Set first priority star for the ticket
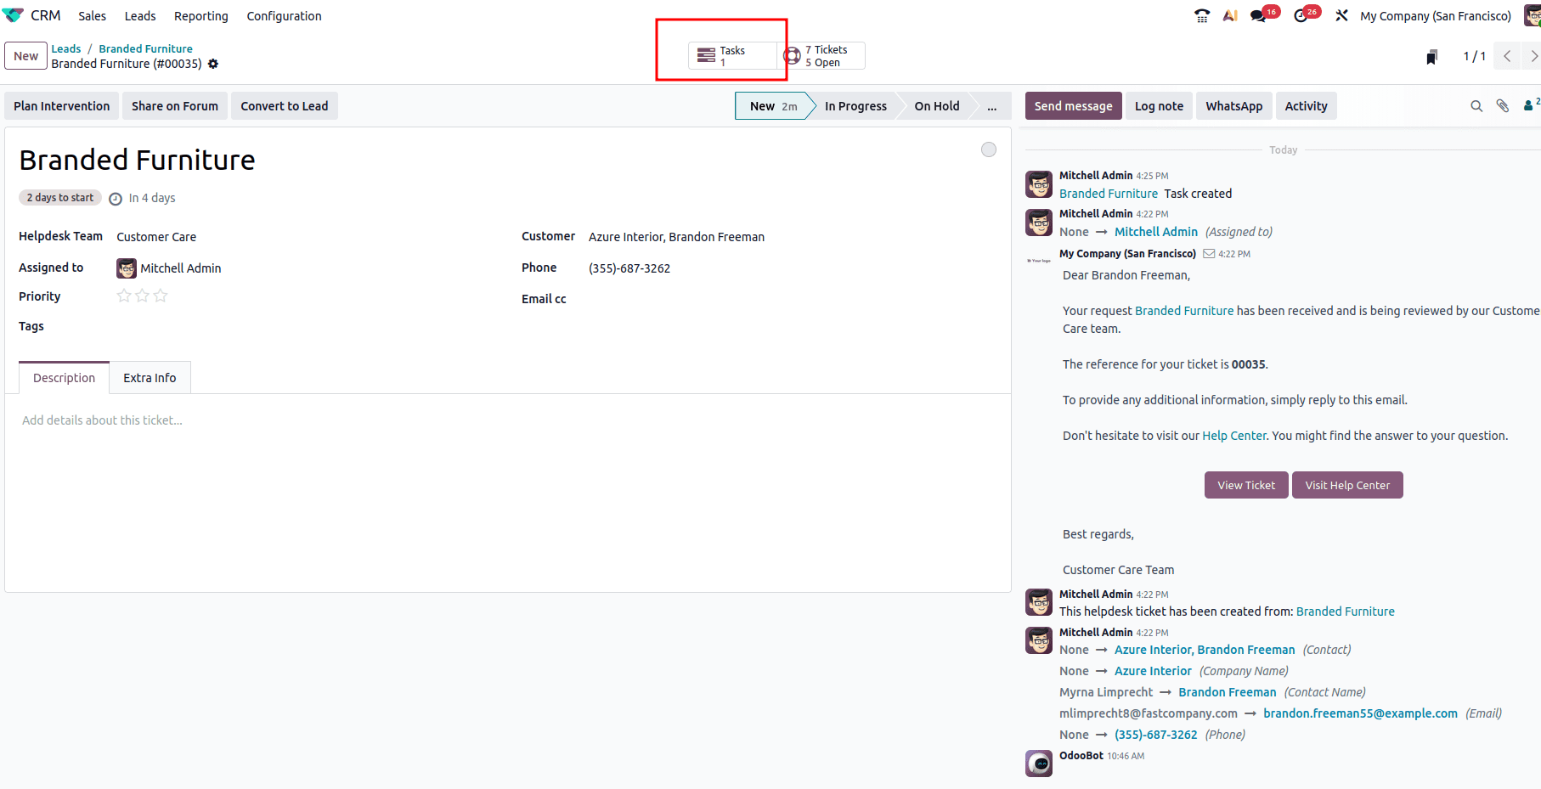This screenshot has height=789, width=1541. (x=123, y=296)
